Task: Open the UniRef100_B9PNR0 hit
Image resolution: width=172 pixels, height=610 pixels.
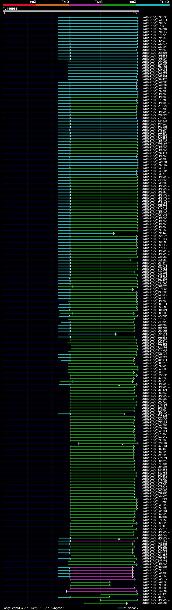Action: pos(154,366)
